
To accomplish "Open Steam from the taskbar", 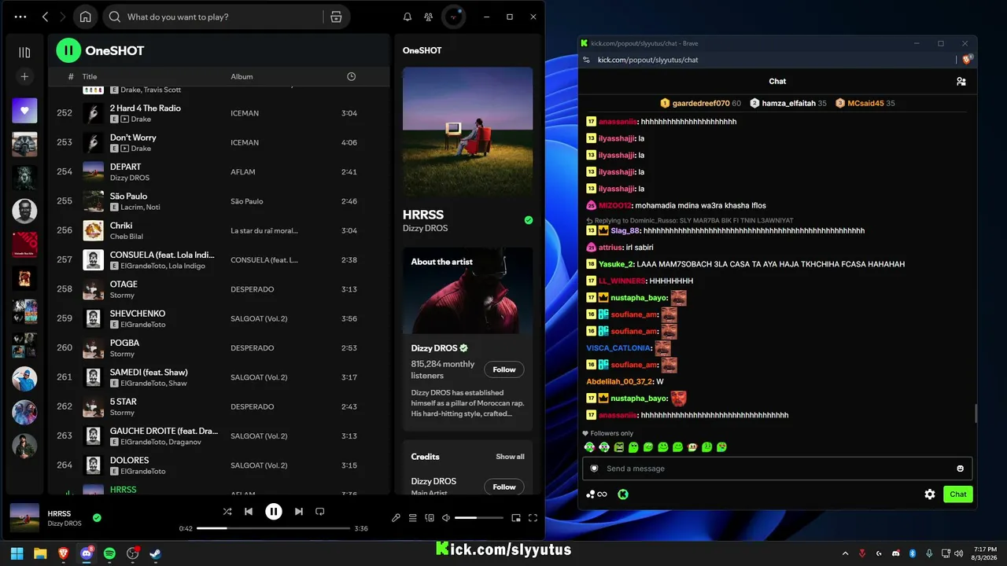I will tap(156, 553).
